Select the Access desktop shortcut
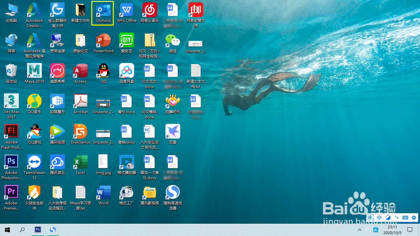Image resolution: width=420 pixels, height=236 pixels. [x=81, y=73]
